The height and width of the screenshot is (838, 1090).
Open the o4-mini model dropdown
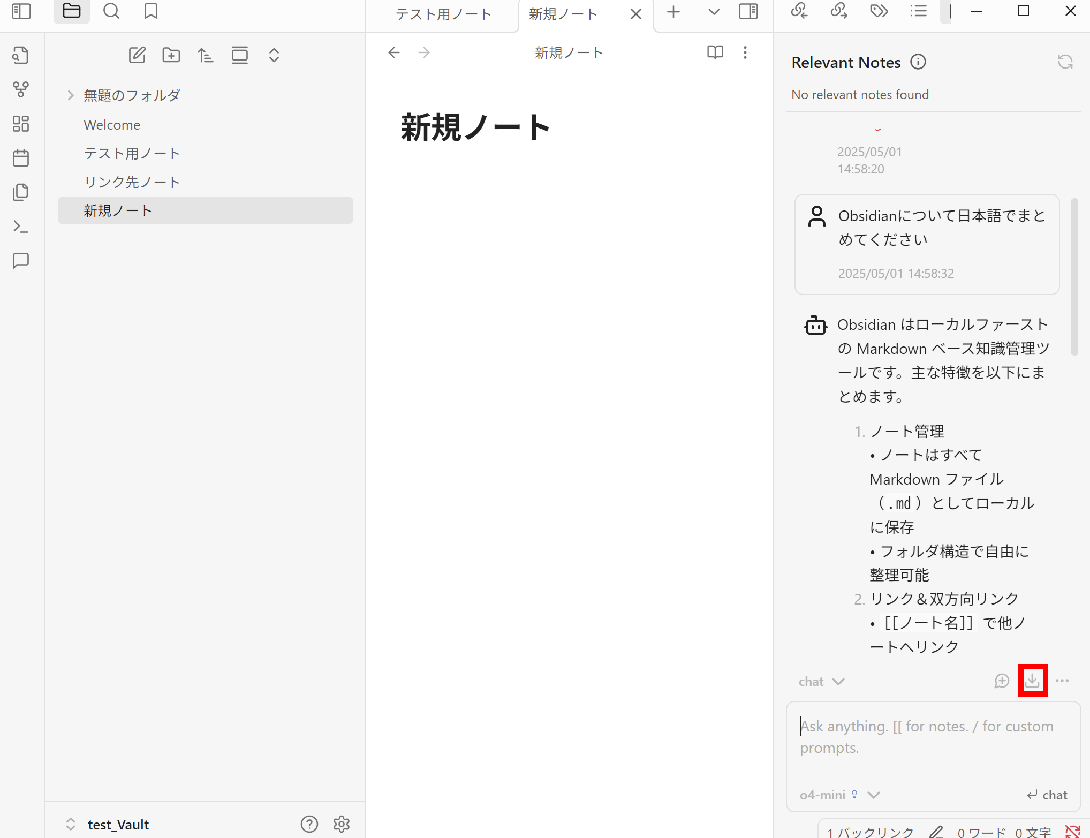[839, 795]
